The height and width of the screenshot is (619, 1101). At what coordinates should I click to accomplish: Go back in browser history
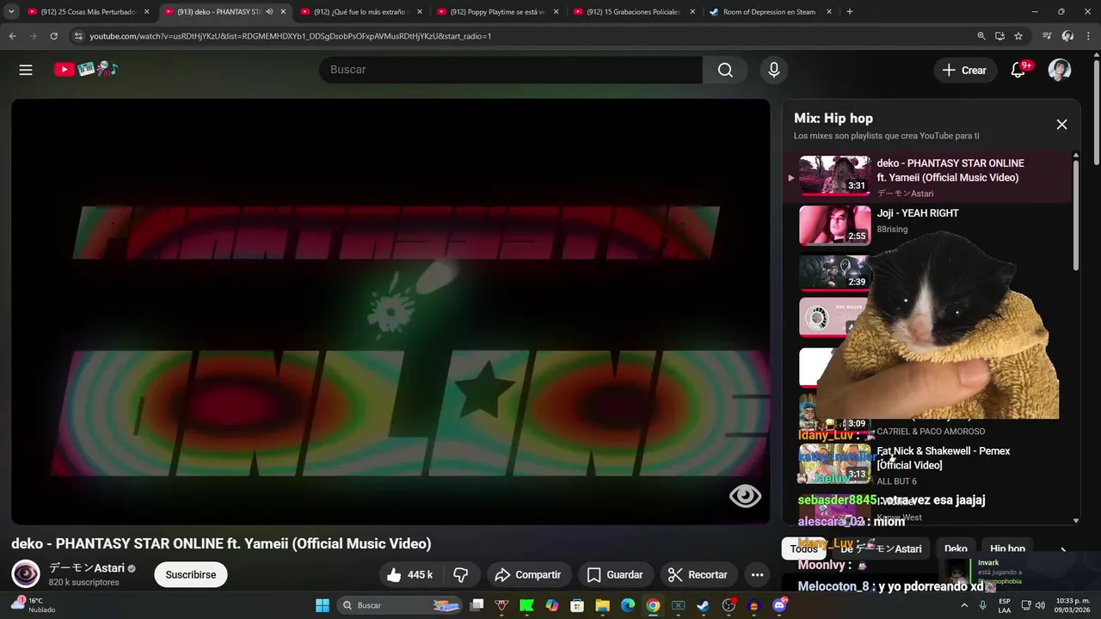coord(12,36)
